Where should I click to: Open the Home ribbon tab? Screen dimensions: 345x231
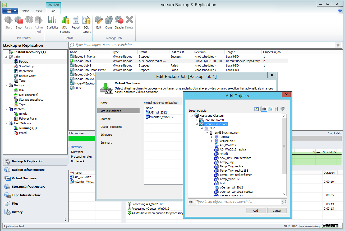tap(25, 11)
